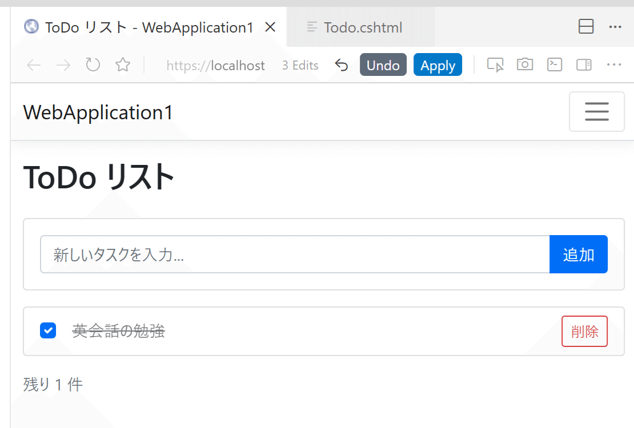Switch to the Todo.cshtml tab
Viewport: 634px width, 428px height.
tap(363, 27)
